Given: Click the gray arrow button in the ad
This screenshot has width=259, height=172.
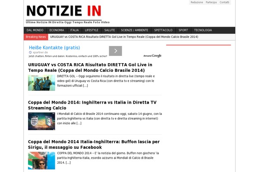Looking at the screenshot, I should click(x=115, y=51).
